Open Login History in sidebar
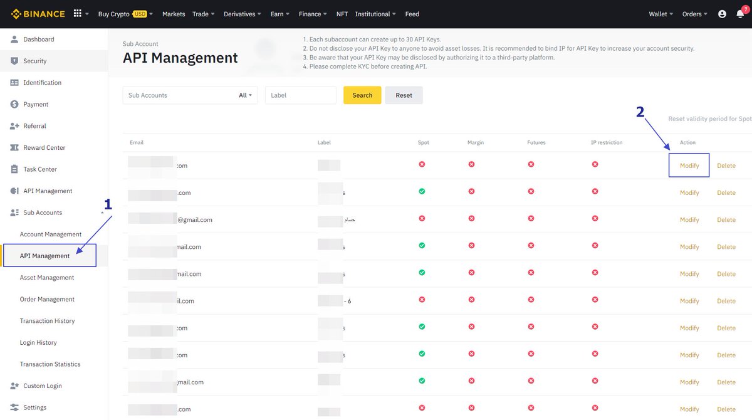The image size is (752, 420). 38,342
